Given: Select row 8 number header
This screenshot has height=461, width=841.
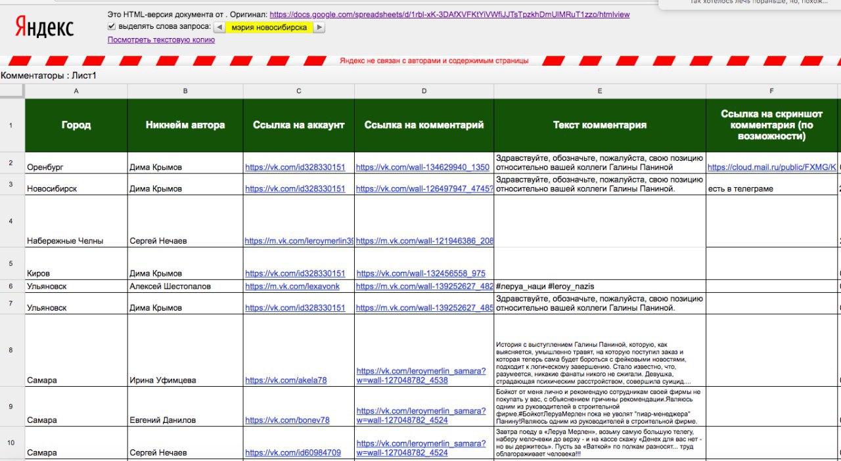Looking at the screenshot, I should [x=12, y=350].
